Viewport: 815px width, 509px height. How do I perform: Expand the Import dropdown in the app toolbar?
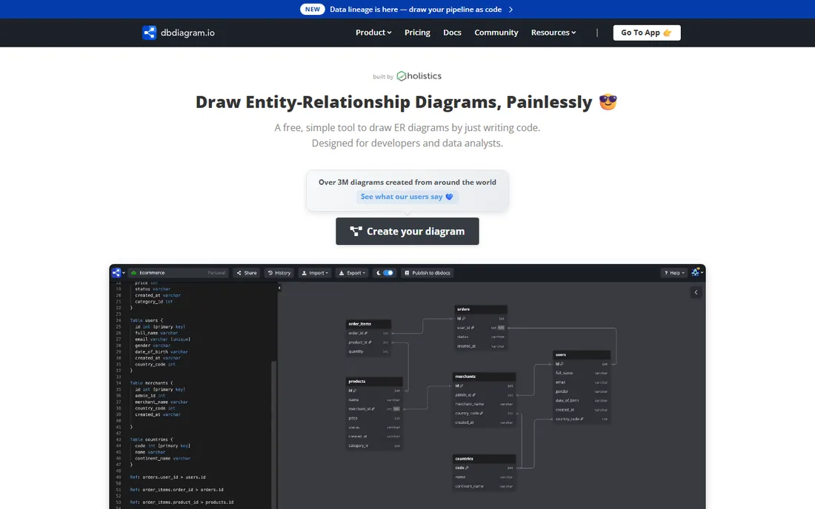pyautogui.click(x=315, y=273)
